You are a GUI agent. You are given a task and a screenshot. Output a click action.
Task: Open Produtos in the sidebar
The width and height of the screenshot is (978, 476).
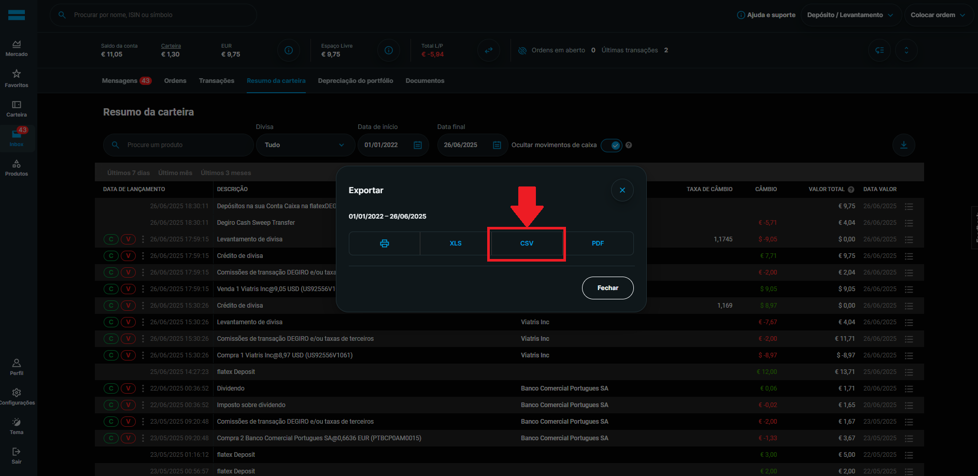17,168
